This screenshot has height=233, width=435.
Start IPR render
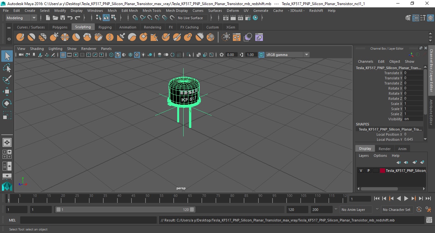coord(241,18)
